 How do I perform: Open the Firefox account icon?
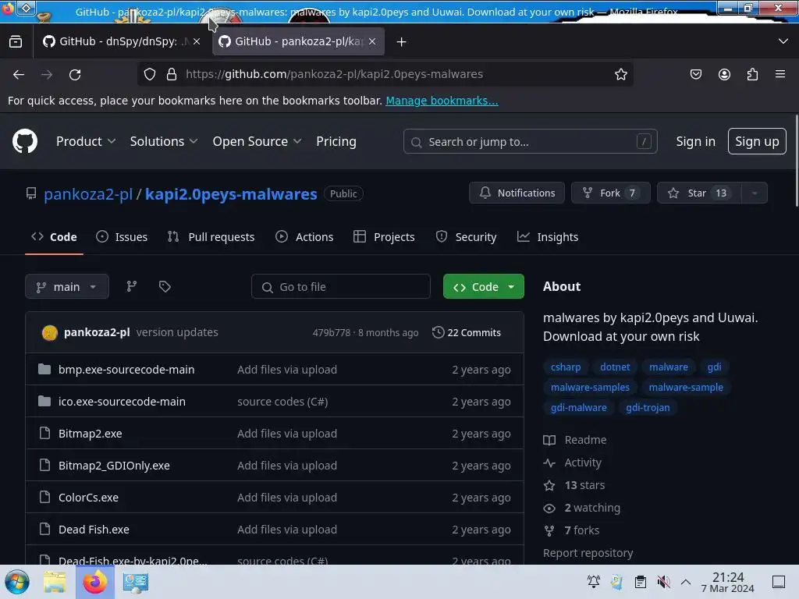click(x=724, y=74)
